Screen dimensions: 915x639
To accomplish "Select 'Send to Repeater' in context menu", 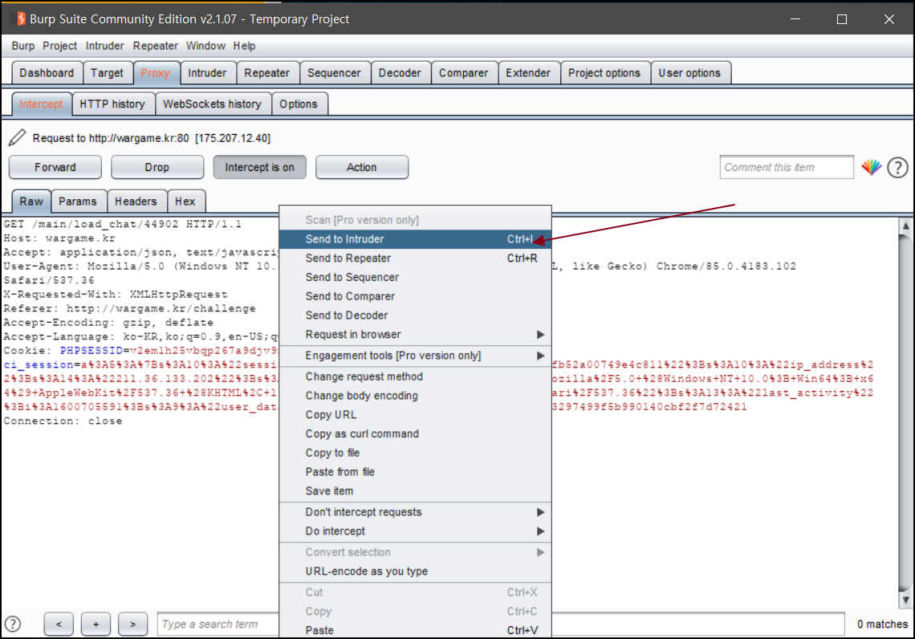I will point(415,258).
